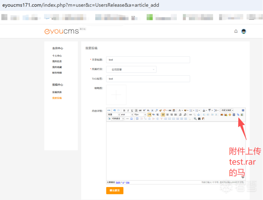Click the magnifier preview icon
This screenshot has width=263, height=200.
(x=195, y=119)
